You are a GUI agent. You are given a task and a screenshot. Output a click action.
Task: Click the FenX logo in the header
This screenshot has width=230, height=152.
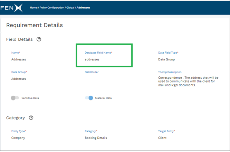tap(11, 7)
